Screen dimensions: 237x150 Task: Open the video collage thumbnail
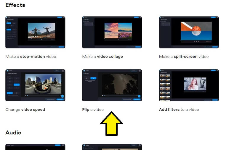(x=112, y=32)
